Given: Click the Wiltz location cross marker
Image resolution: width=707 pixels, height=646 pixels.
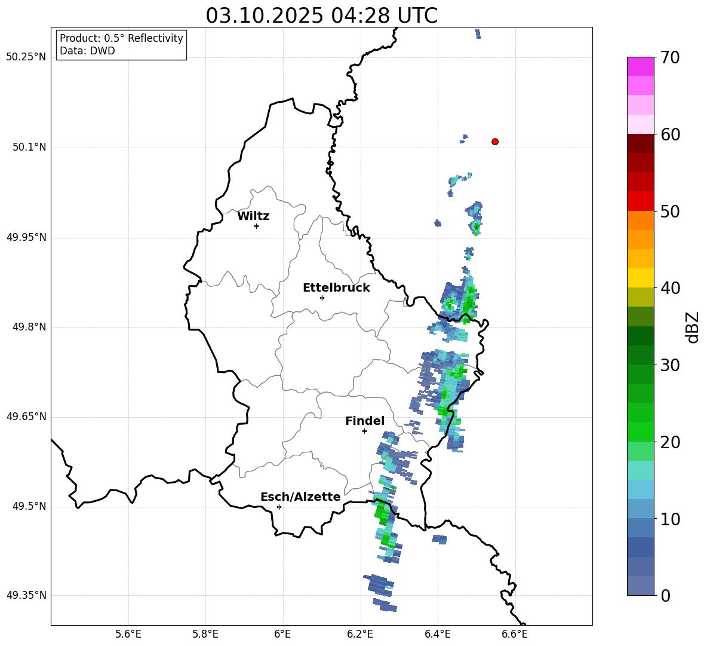Looking at the screenshot, I should click(256, 226).
